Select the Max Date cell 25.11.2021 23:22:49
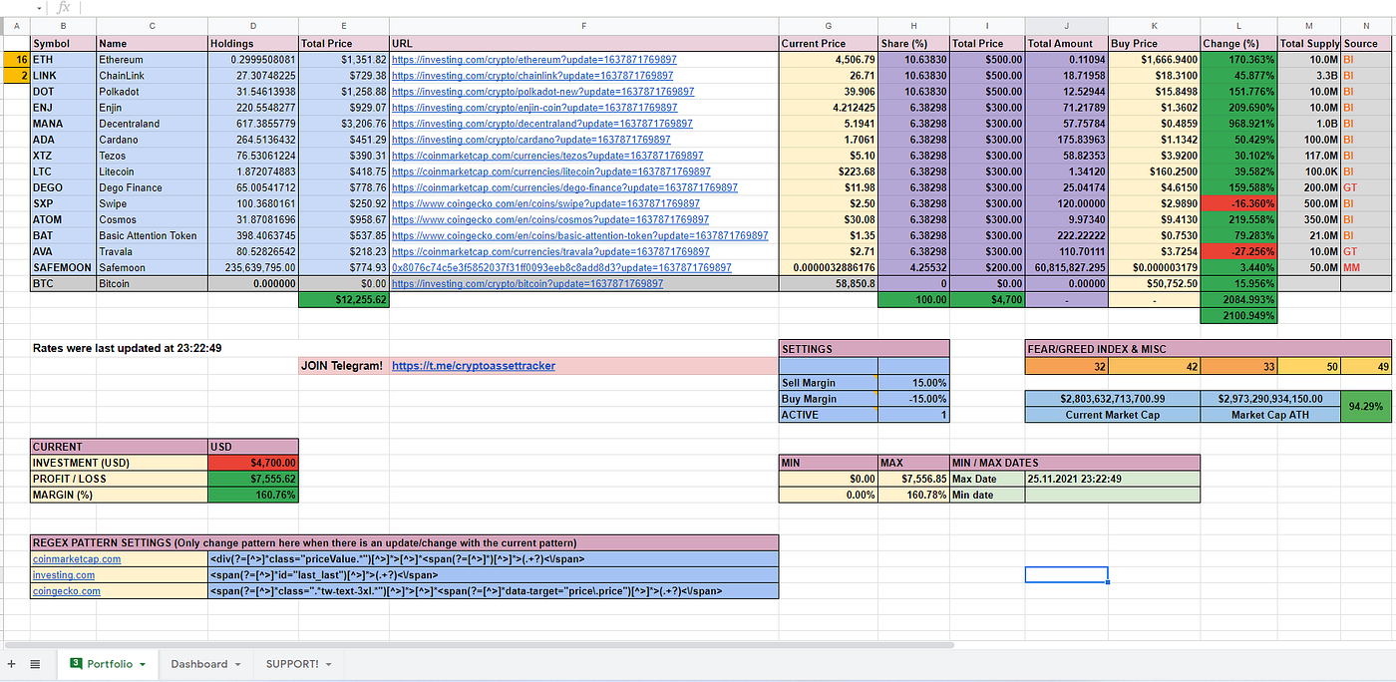Image resolution: width=1396 pixels, height=682 pixels. [1112, 479]
